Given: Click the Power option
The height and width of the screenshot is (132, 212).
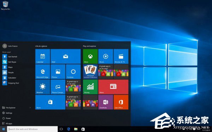Looking at the screenshot, I should pyautogui.click(x=6, y=118).
